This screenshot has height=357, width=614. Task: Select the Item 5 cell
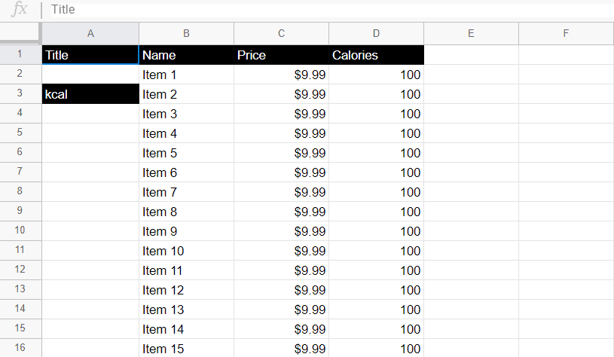pyautogui.click(x=186, y=153)
